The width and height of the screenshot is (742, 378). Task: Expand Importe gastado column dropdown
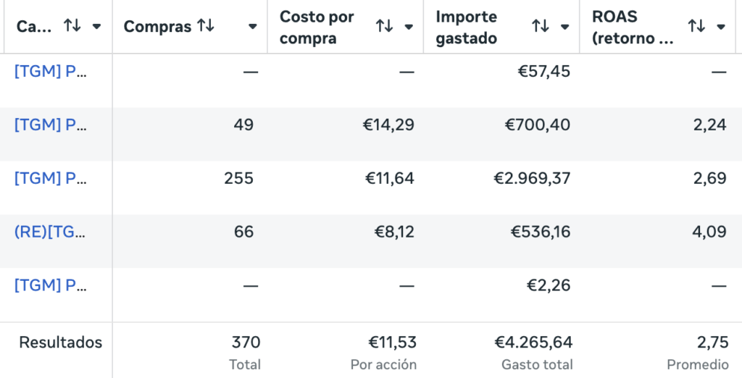564,27
